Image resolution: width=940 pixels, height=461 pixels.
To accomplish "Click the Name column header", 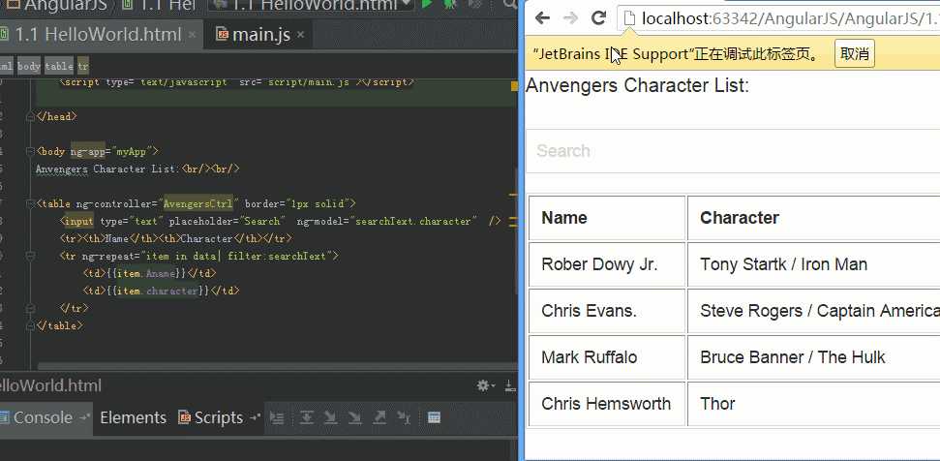I will [x=607, y=218].
